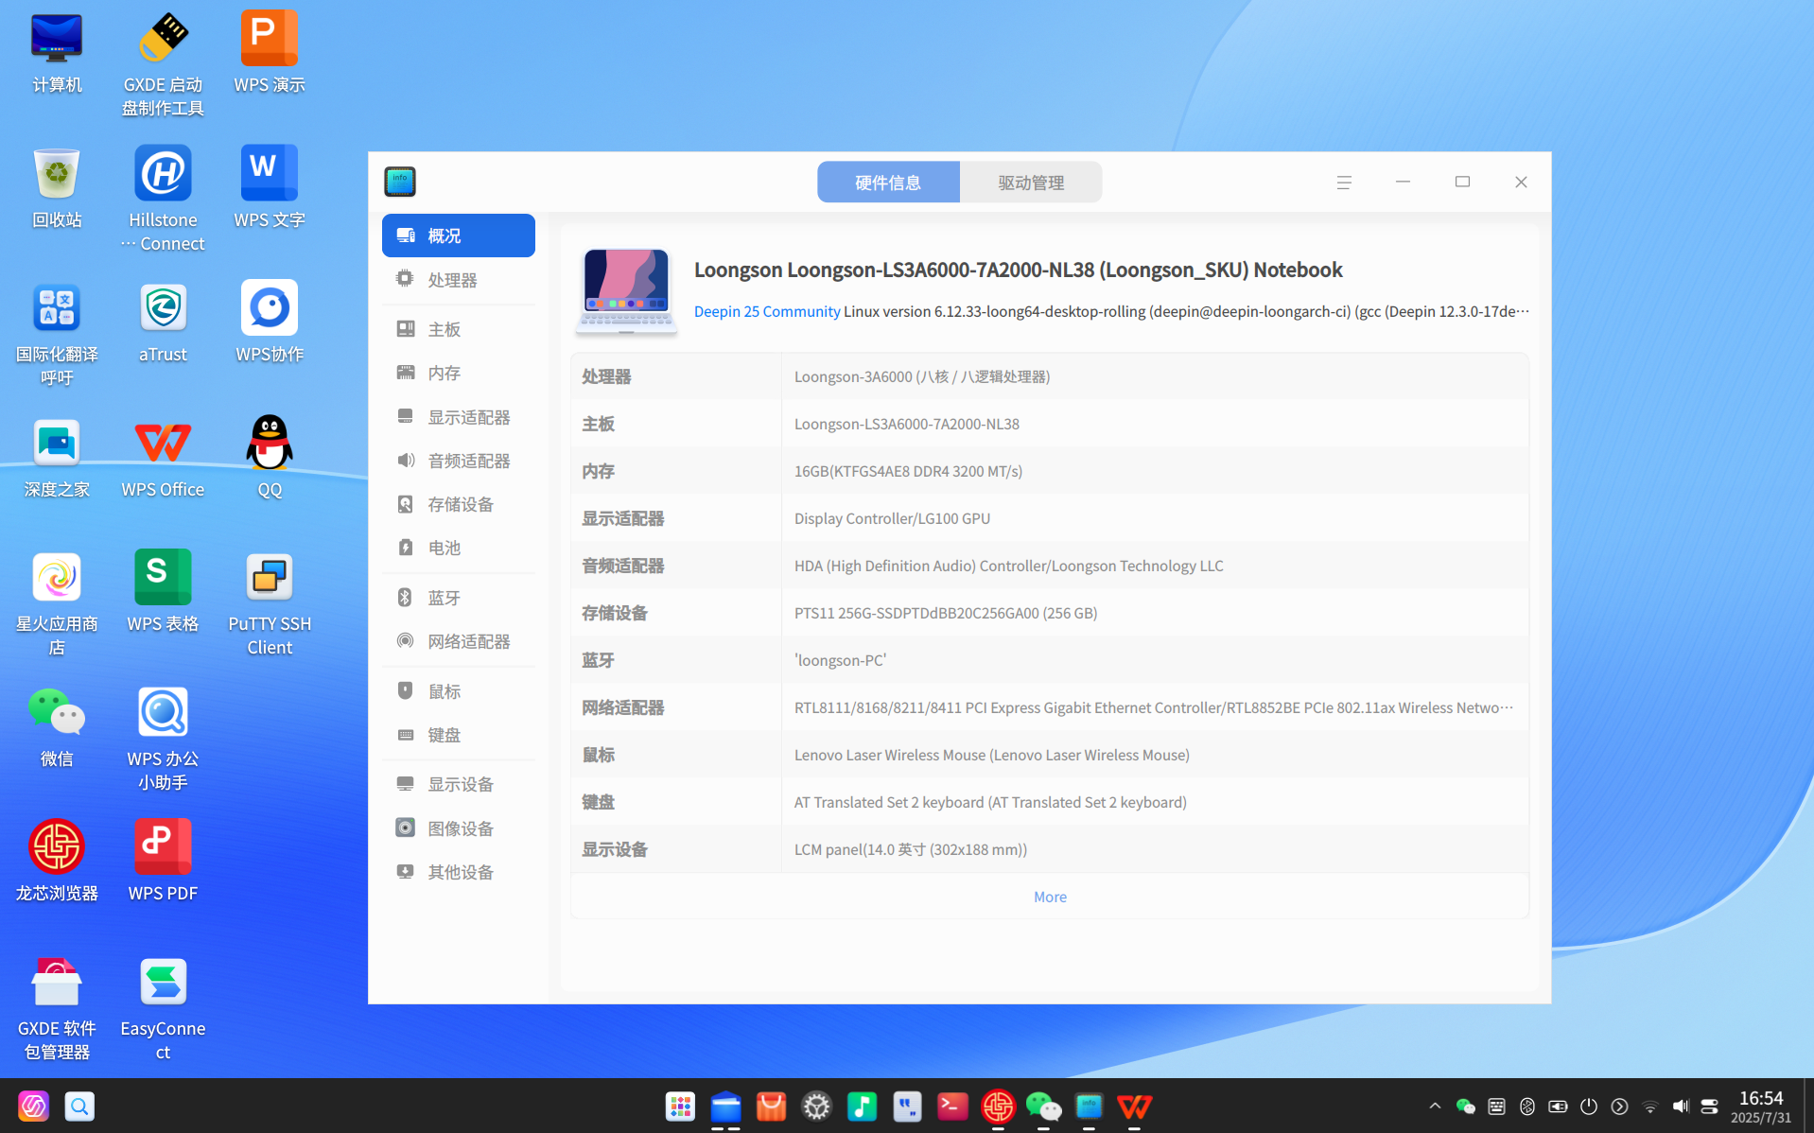This screenshot has width=1814, height=1133.
Task: Open 网络适配器 in the sidebar
Action: click(x=458, y=641)
